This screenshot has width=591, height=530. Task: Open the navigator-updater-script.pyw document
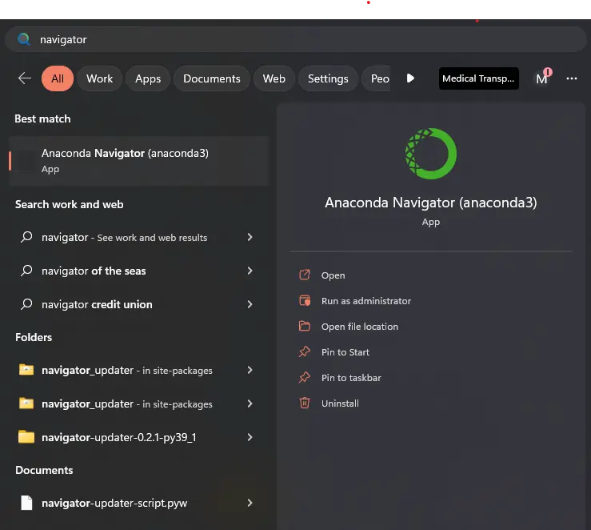[x=114, y=504]
